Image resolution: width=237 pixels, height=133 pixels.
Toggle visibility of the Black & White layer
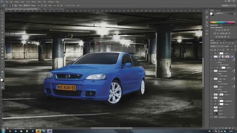pyautogui.click(x=211, y=68)
